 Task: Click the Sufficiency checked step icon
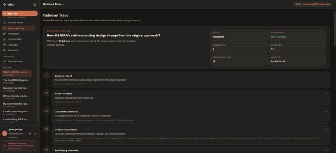pos(47,150)
